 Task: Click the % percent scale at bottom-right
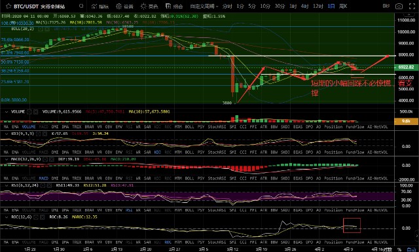[x=399, y=249]
